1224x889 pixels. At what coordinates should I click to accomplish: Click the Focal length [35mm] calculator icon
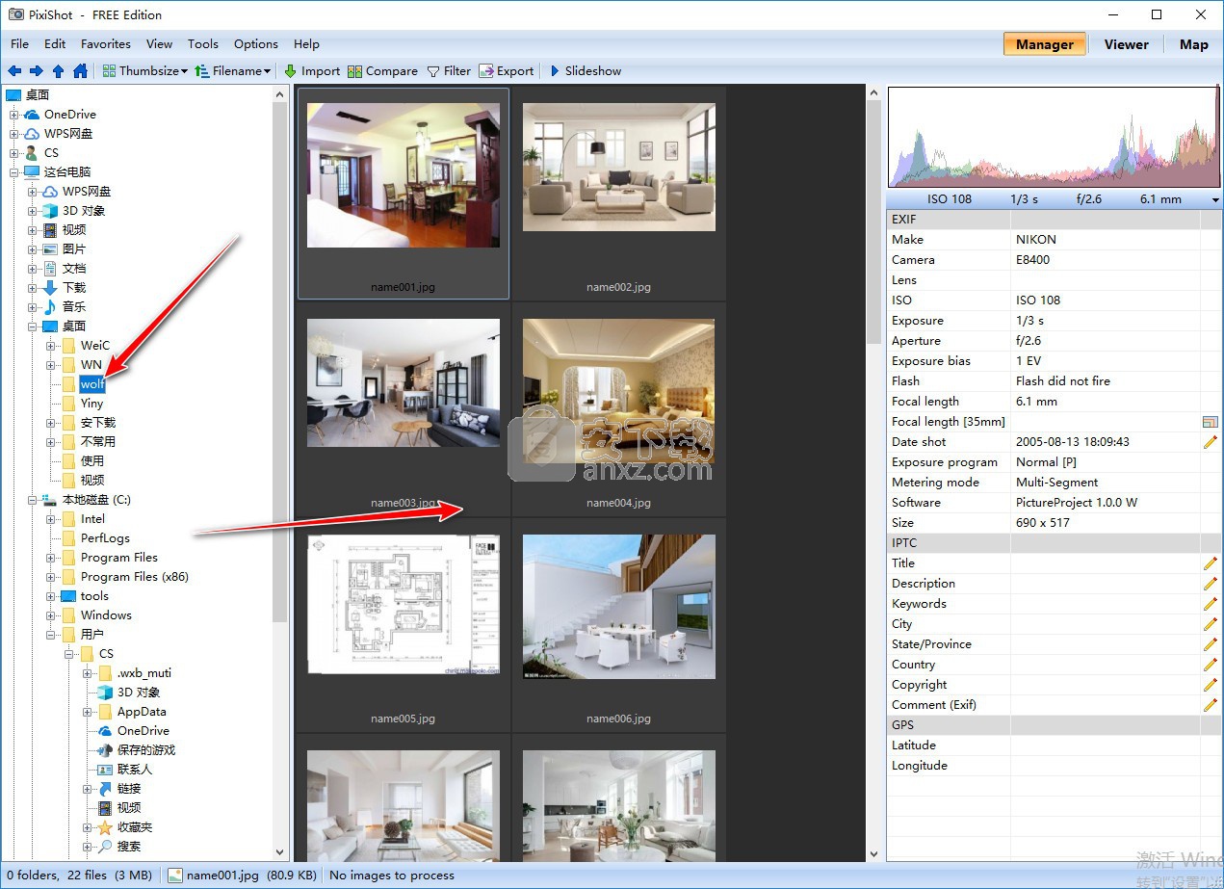(x=1211, y=422)
